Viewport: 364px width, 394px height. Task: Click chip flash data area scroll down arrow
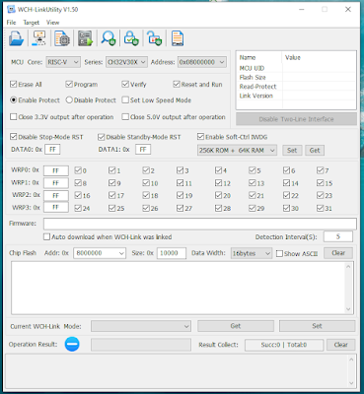pos(348,309)
